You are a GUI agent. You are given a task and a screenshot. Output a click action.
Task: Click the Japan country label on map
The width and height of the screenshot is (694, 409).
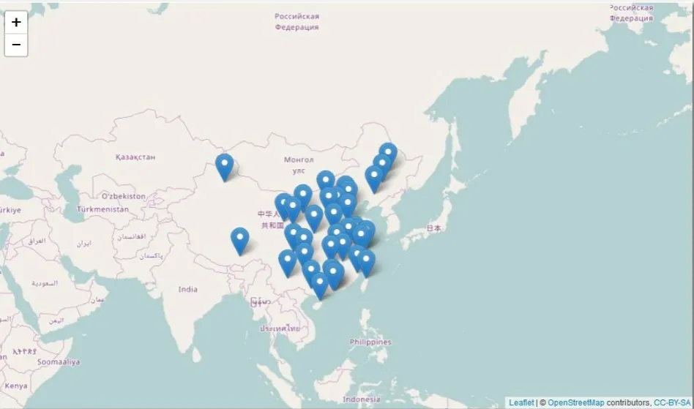point(434,228)
